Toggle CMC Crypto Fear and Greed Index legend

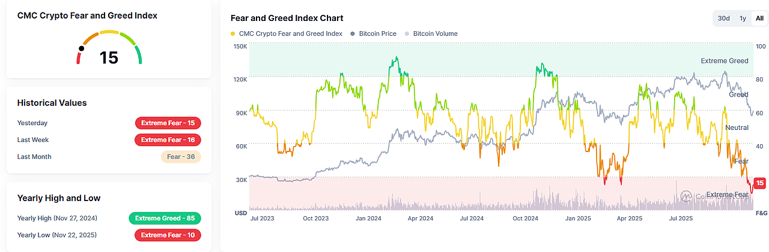[x=290, y=34]
